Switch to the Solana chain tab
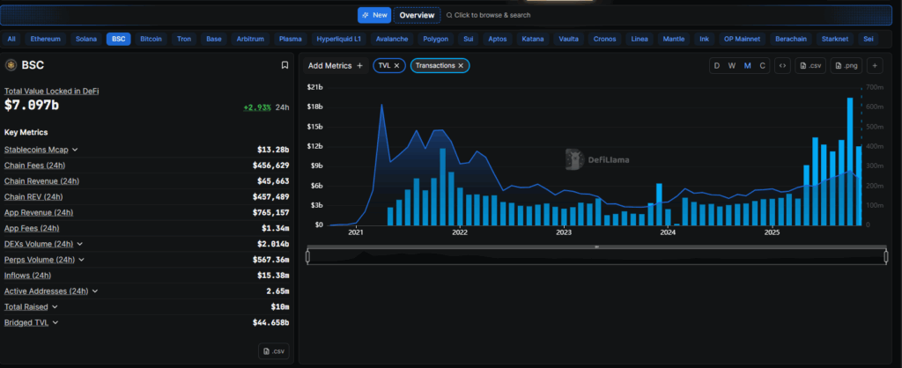Image resolution: width=902 pixels, height=368 pixels. click(x=86, y=39)
